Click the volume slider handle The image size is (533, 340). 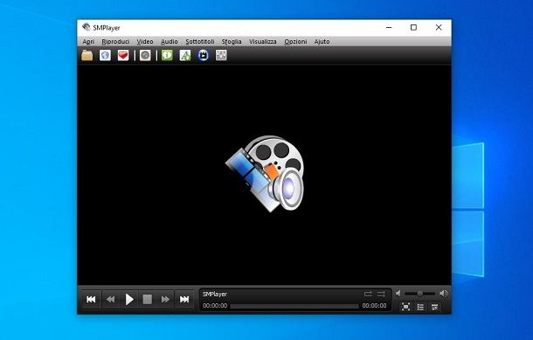tap(420, 294)
